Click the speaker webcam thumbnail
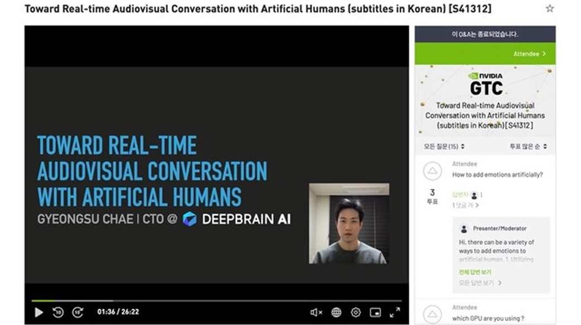 (349, 223)
